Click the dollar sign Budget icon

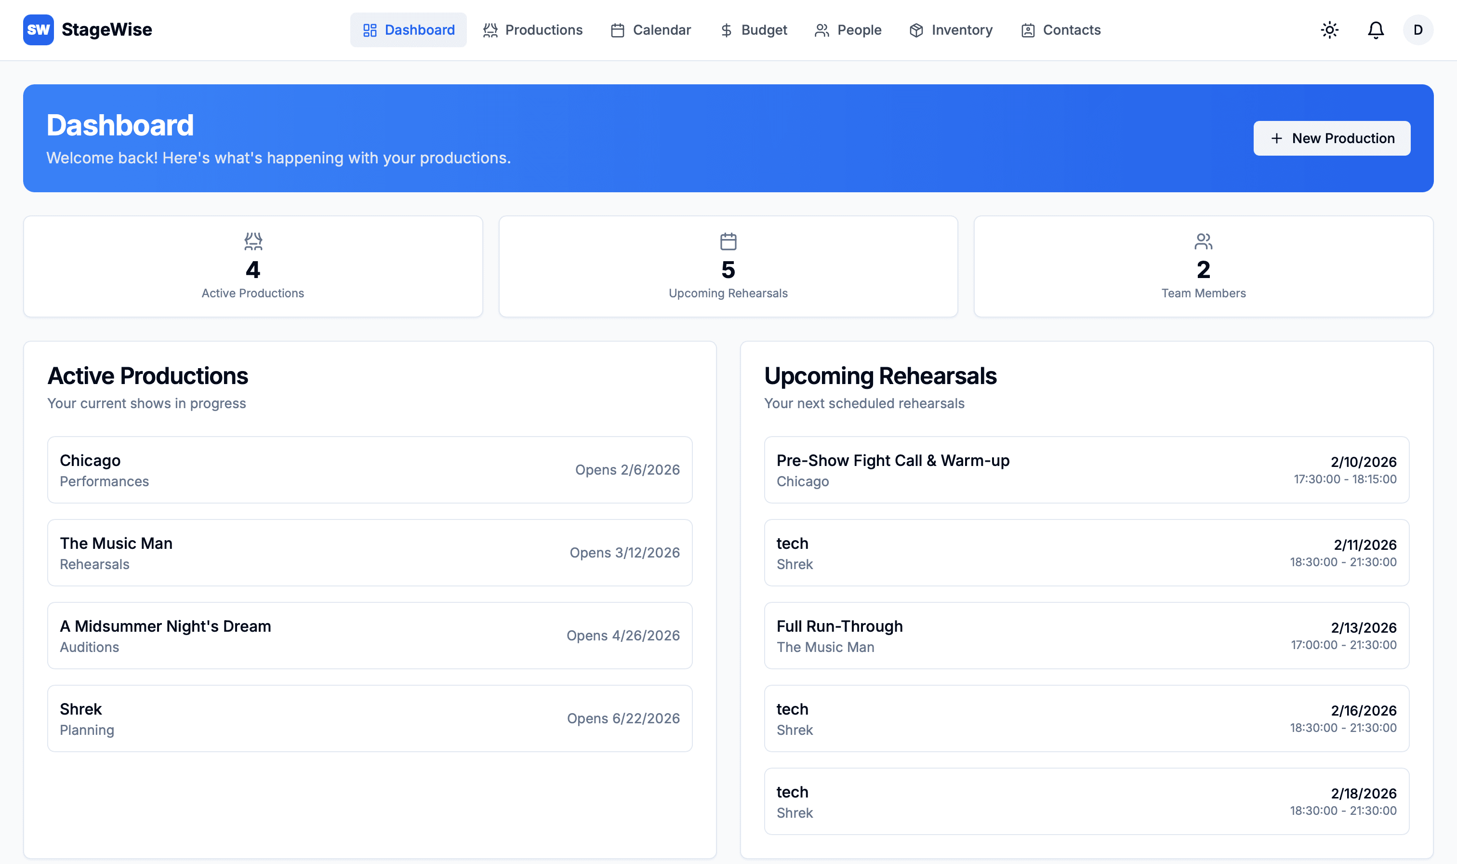[x=725, y=30]
